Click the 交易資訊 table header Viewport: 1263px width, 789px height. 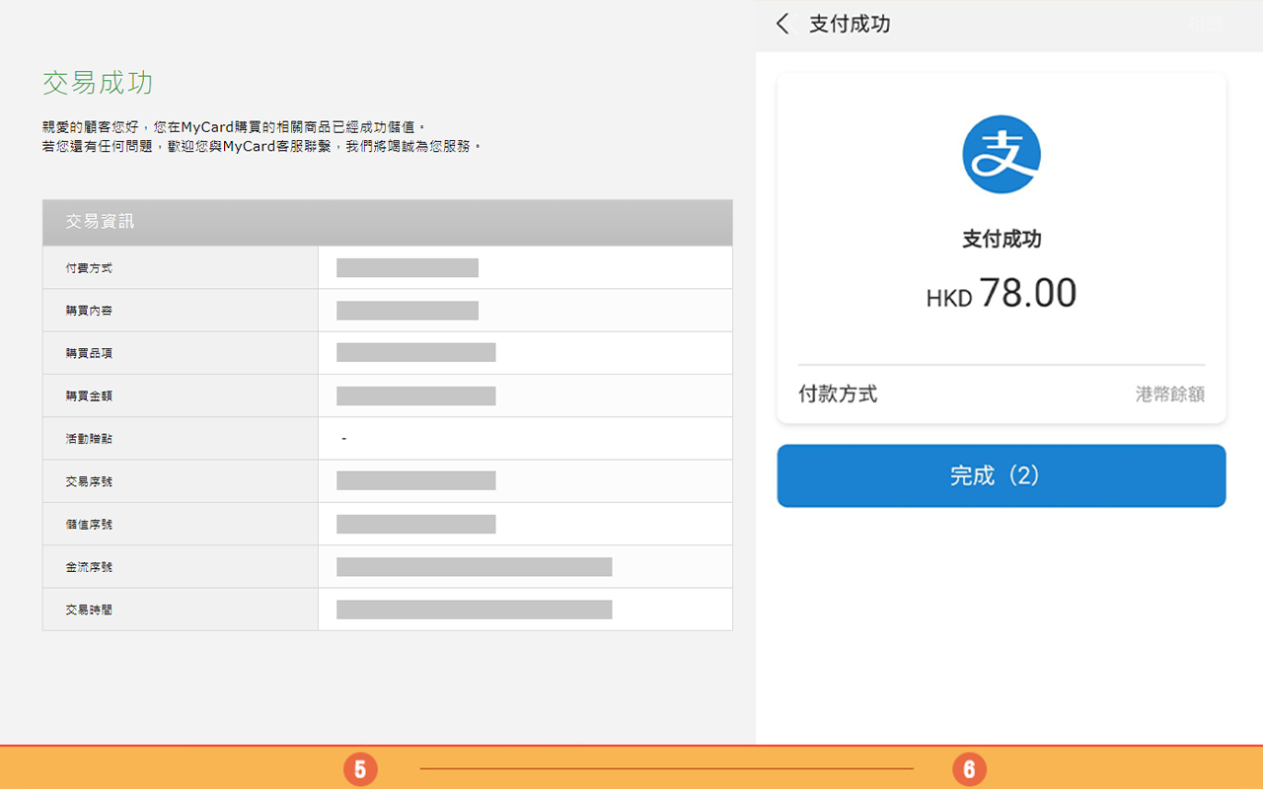coord(388,222)
